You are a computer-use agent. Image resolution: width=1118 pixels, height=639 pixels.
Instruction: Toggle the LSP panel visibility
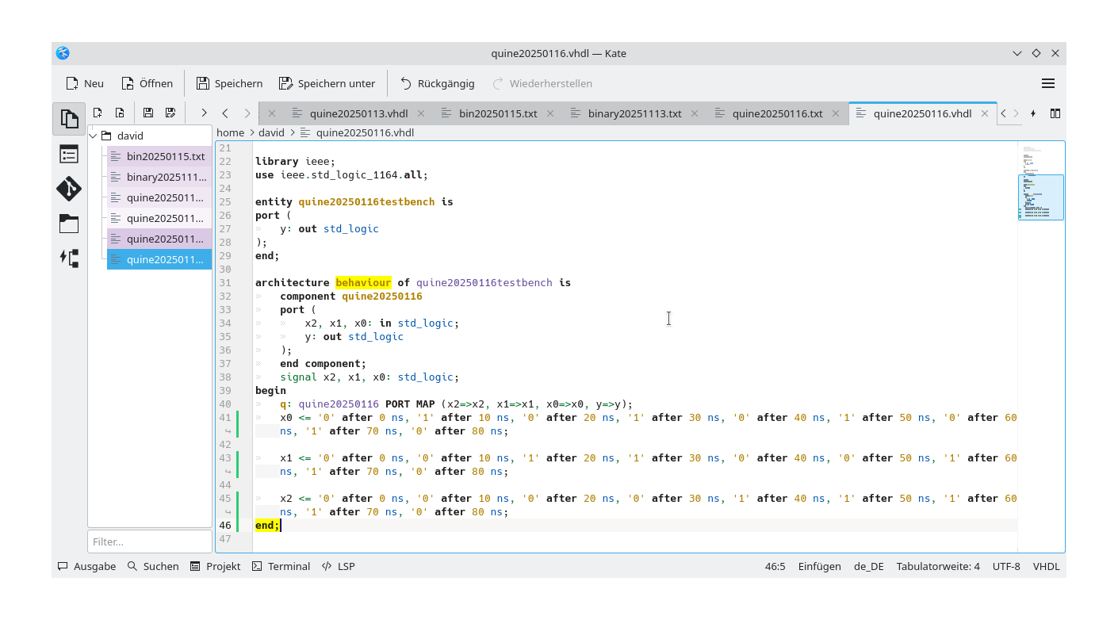tap(339, 566)
